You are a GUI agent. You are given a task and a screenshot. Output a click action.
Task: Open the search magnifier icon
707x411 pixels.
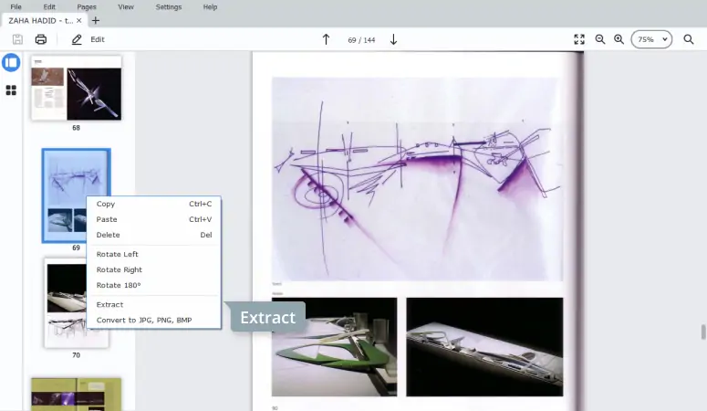[x=689, y=39]
